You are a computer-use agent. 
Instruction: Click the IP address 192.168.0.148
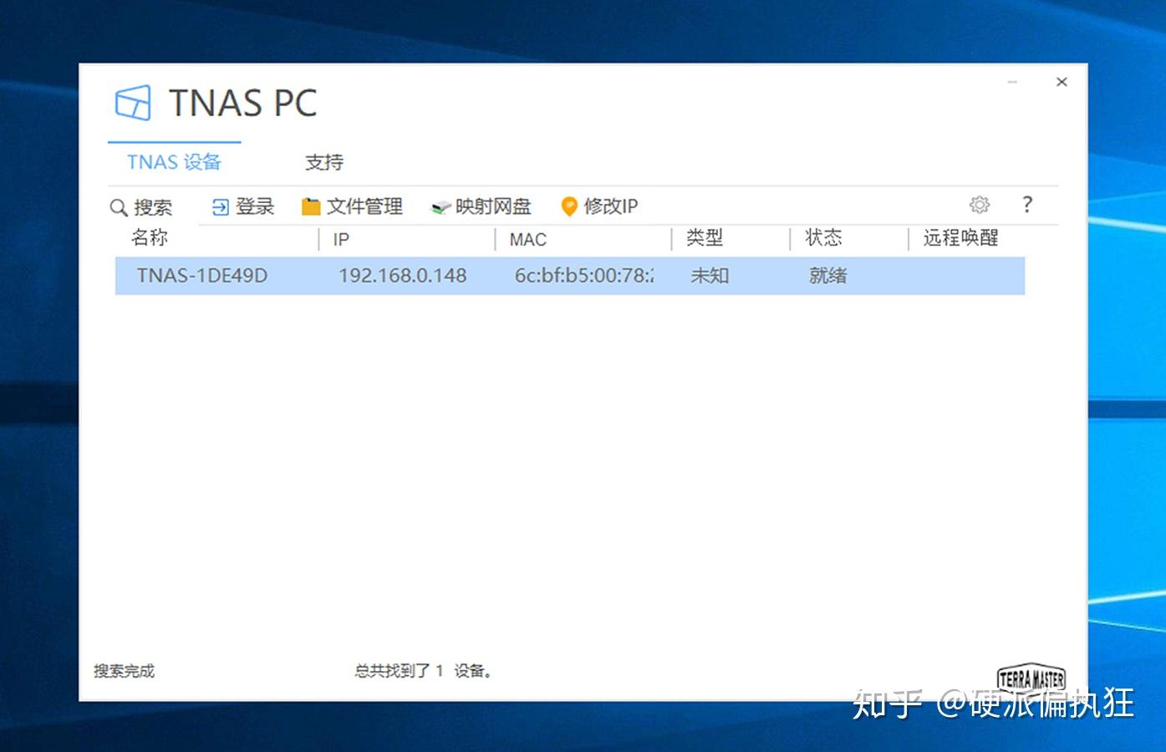(x=403, y=276)
